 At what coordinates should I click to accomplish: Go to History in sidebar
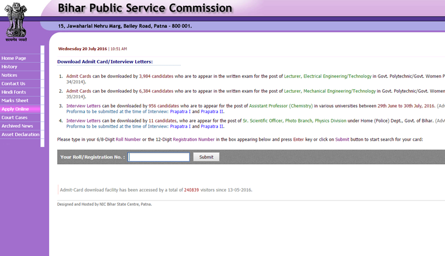[9, 66]
